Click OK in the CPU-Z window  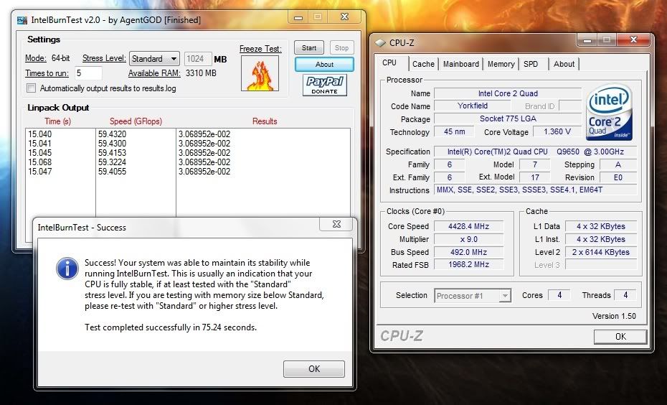pos(620,337)
